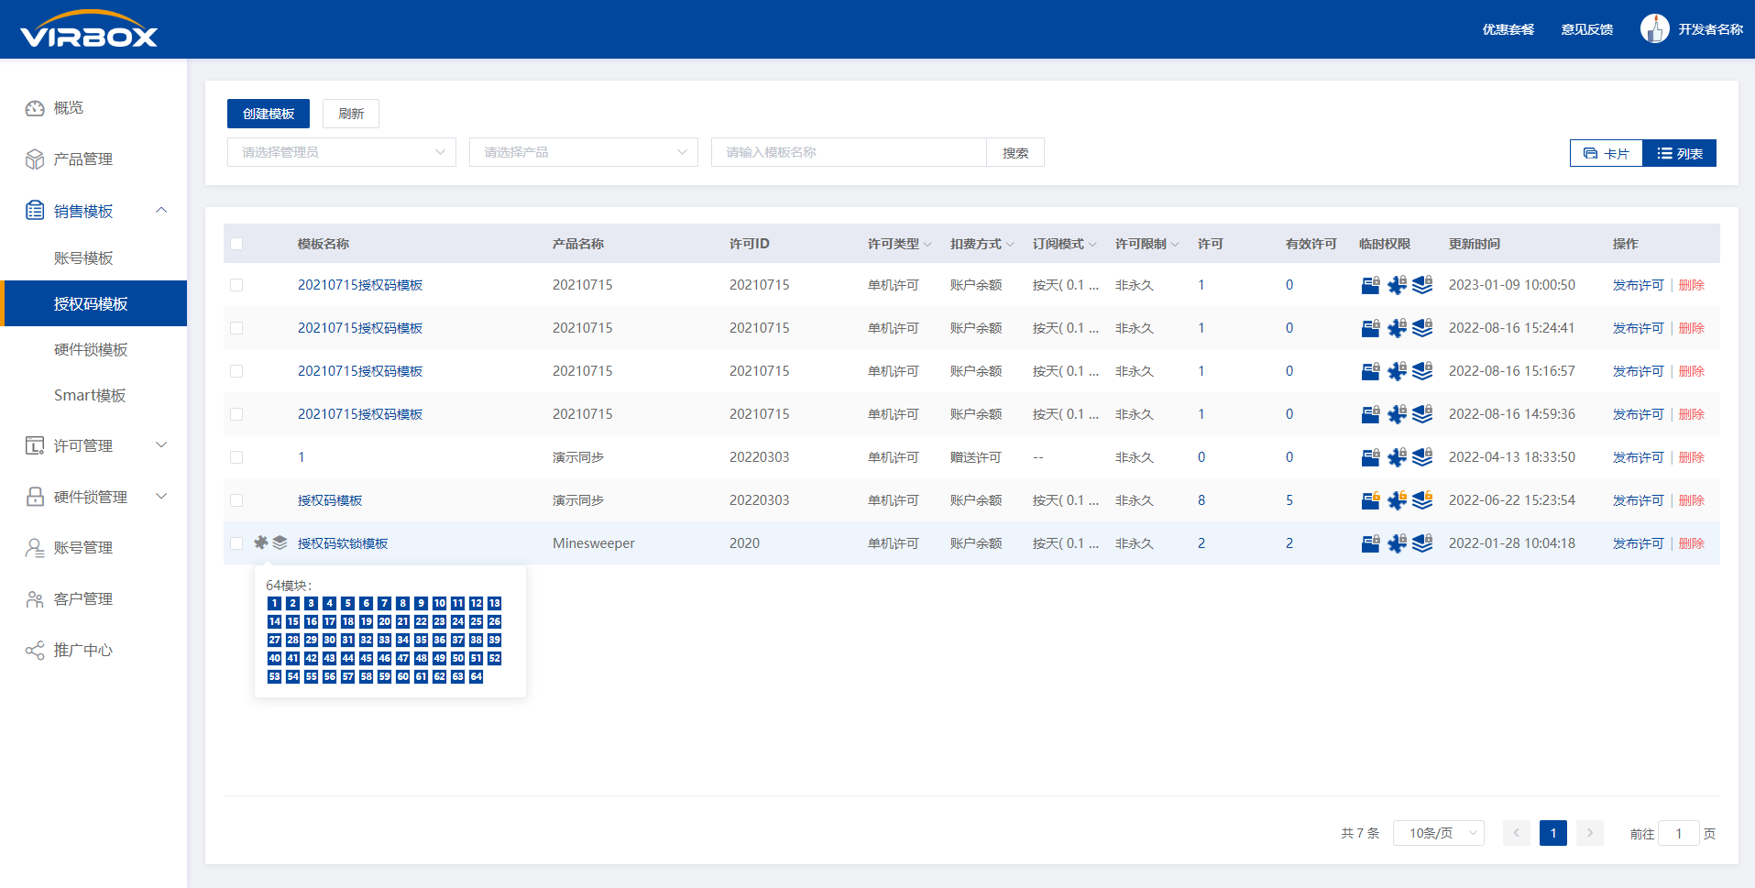
Task: Click lock permission icon in 2023-01-09 row
Action: tap(1370, 285)
